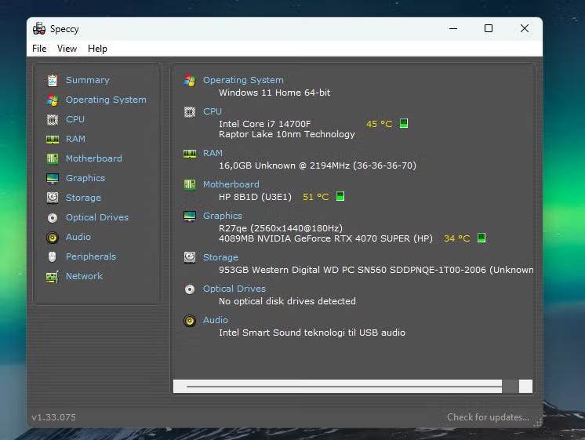Open the File menu
Image resolution: width=585 pixels, height=440 pixels.
click(39, 49)
